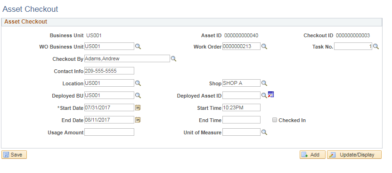Focus the Start Time field
Screen dimensions: 392x173
[242, 107]
